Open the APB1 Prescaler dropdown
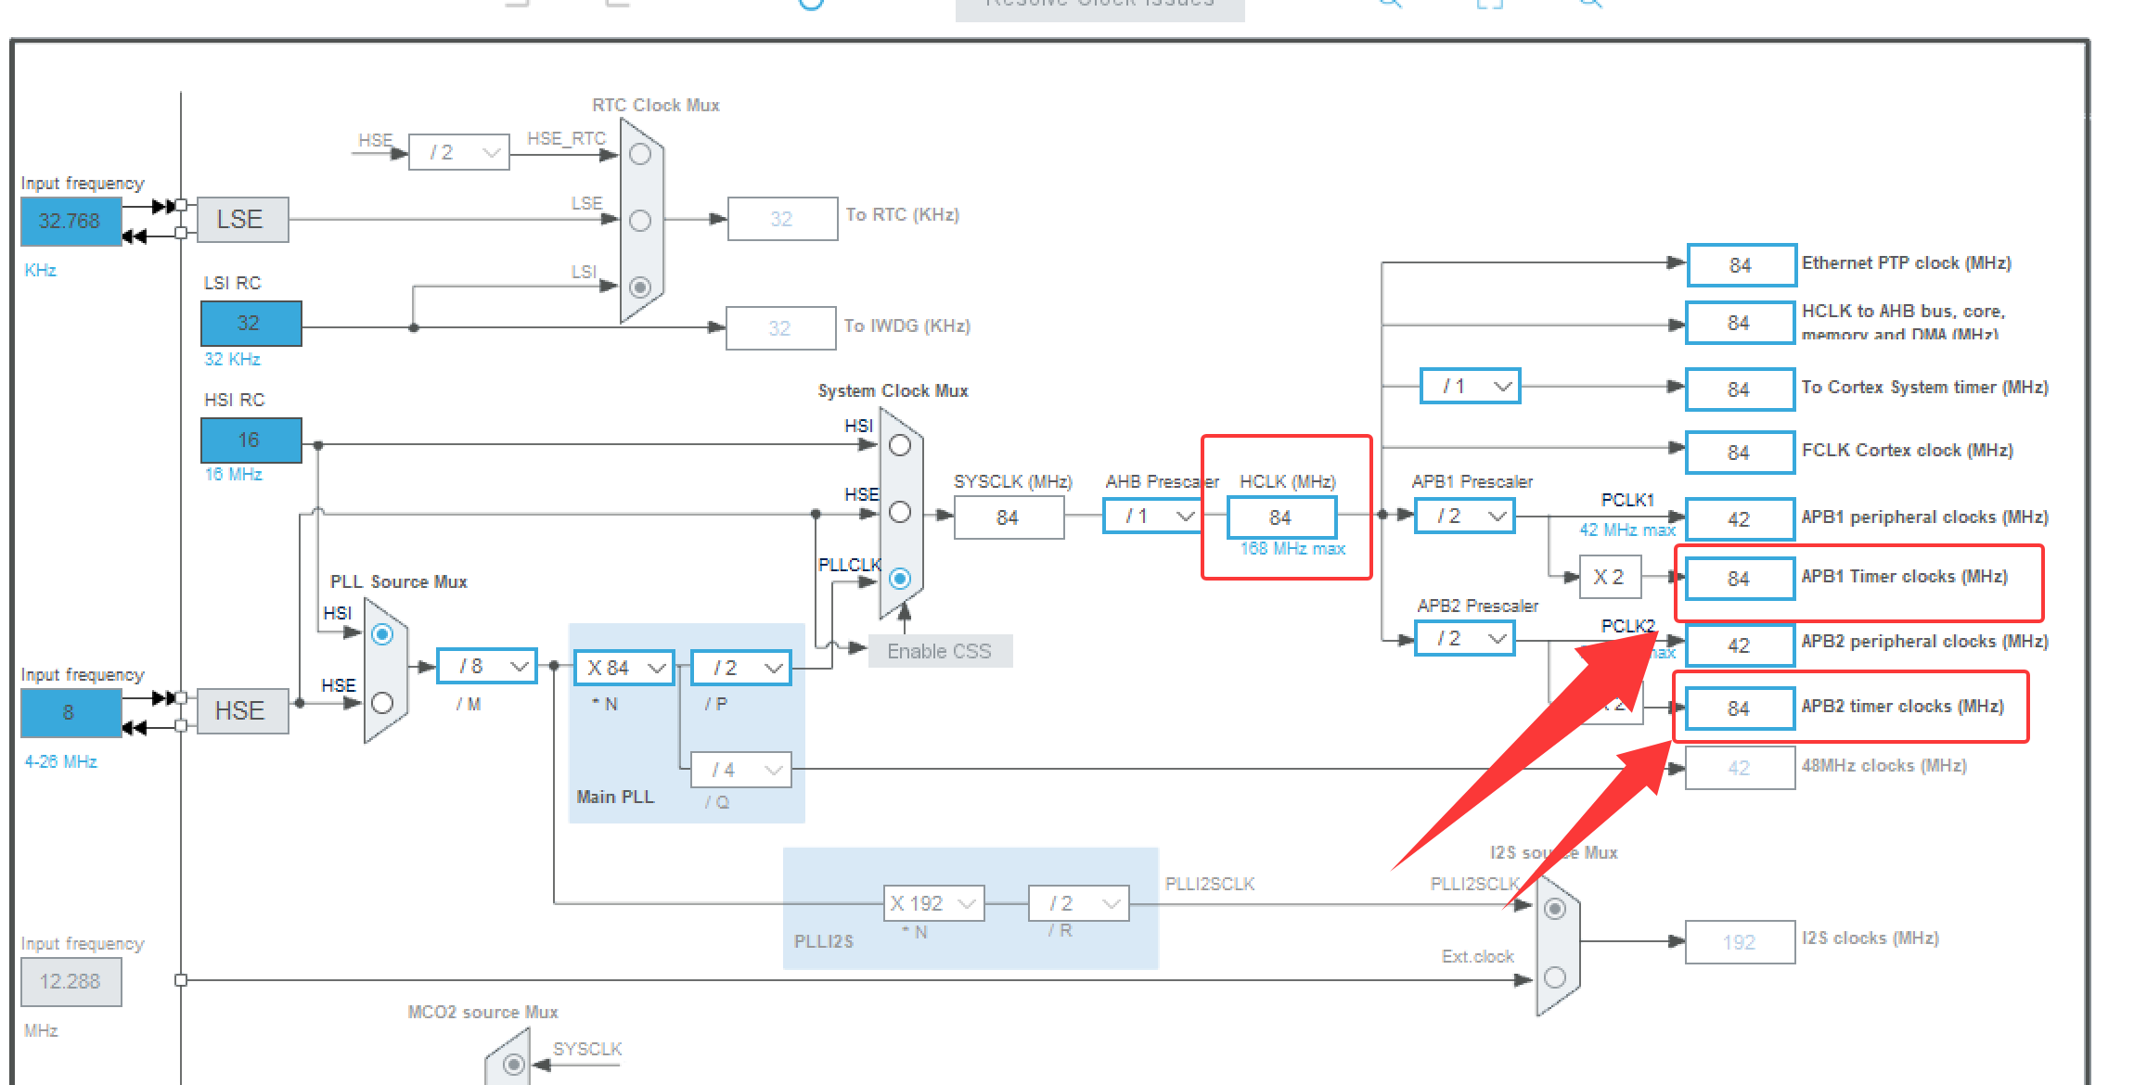Screen dimensions: 2134x1085 coord(1464,516)
